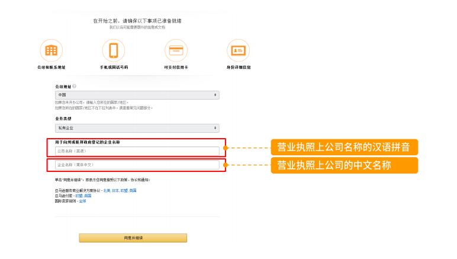Open the 业务类型 dropdown showing 私有企业
The width and height of the screenshot is (457, 259).
(x=137, y=128)
